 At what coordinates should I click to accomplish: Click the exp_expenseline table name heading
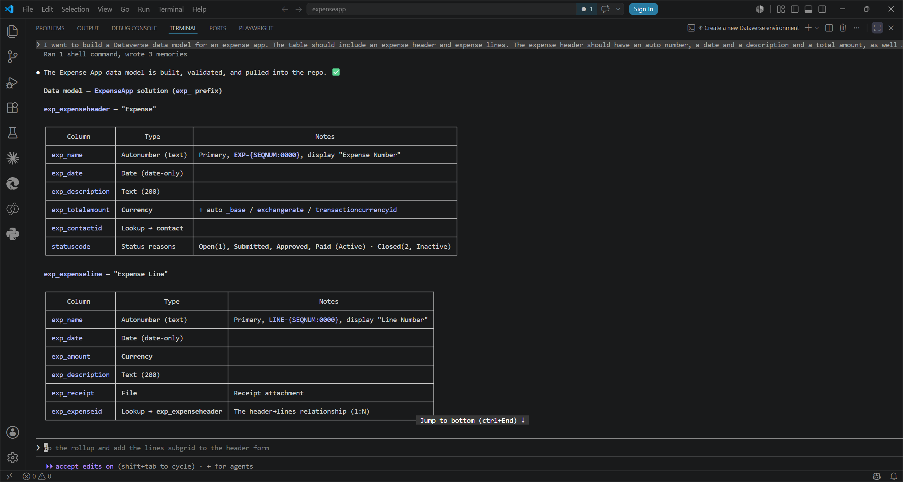coord(73,274)
